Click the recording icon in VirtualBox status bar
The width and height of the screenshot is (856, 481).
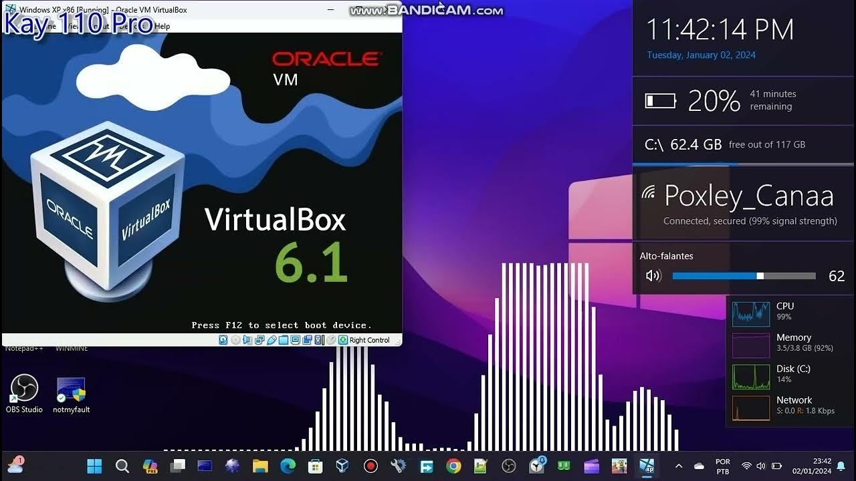click(x=307, y=340)
